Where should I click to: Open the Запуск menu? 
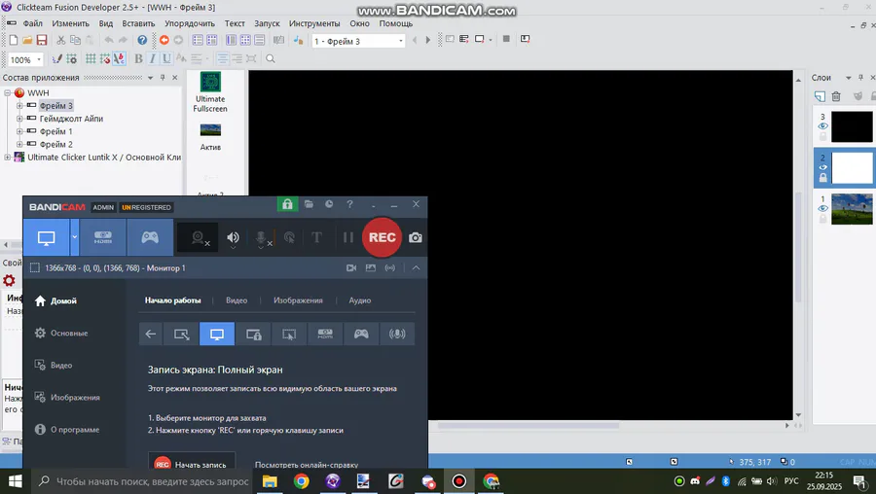point(267,23)
